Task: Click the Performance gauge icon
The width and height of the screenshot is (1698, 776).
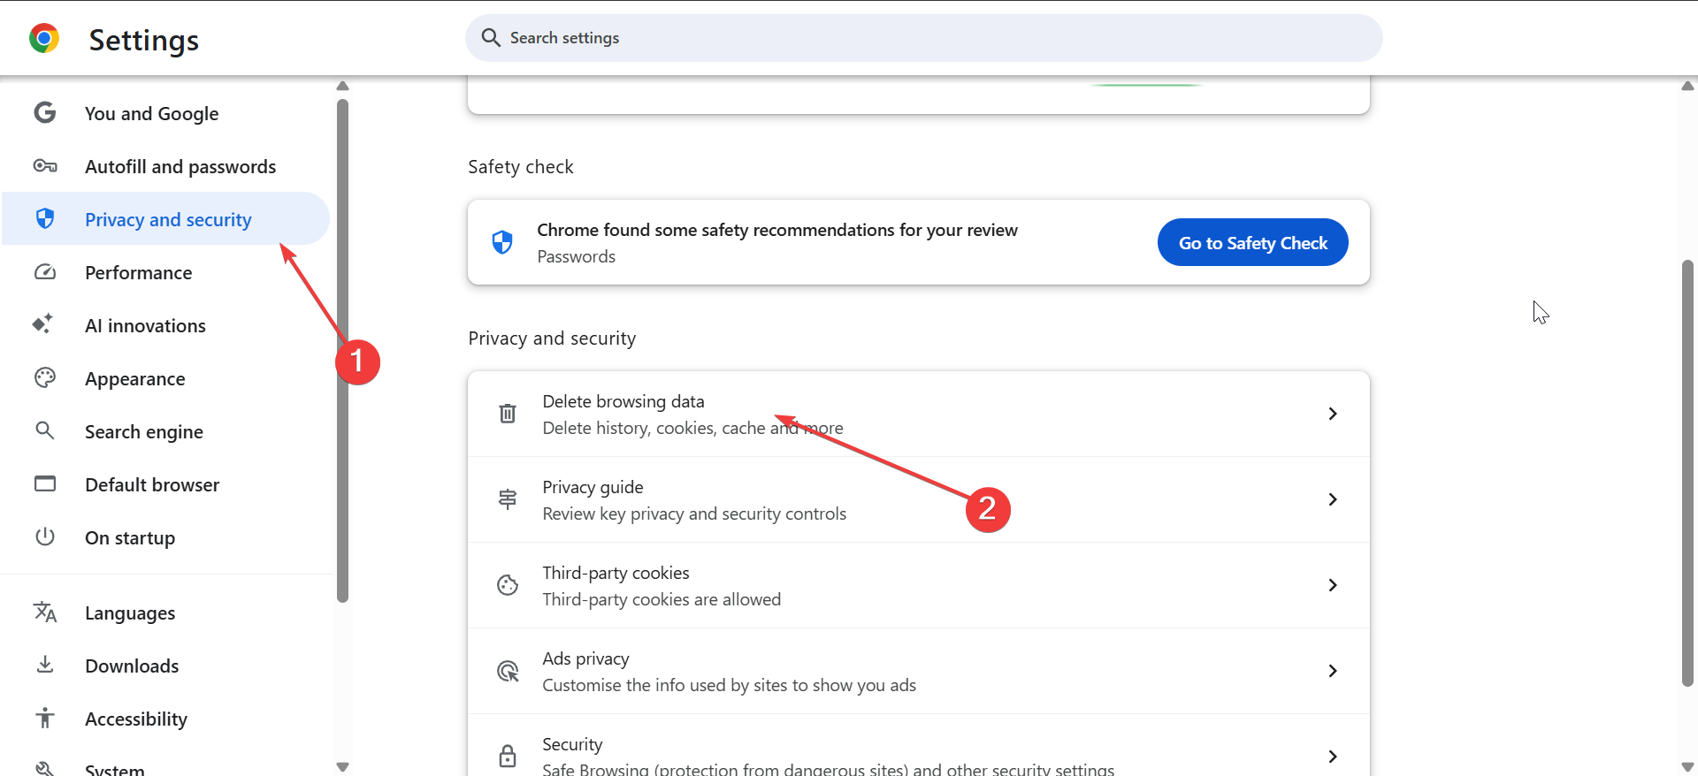Action: pos(45,272)
